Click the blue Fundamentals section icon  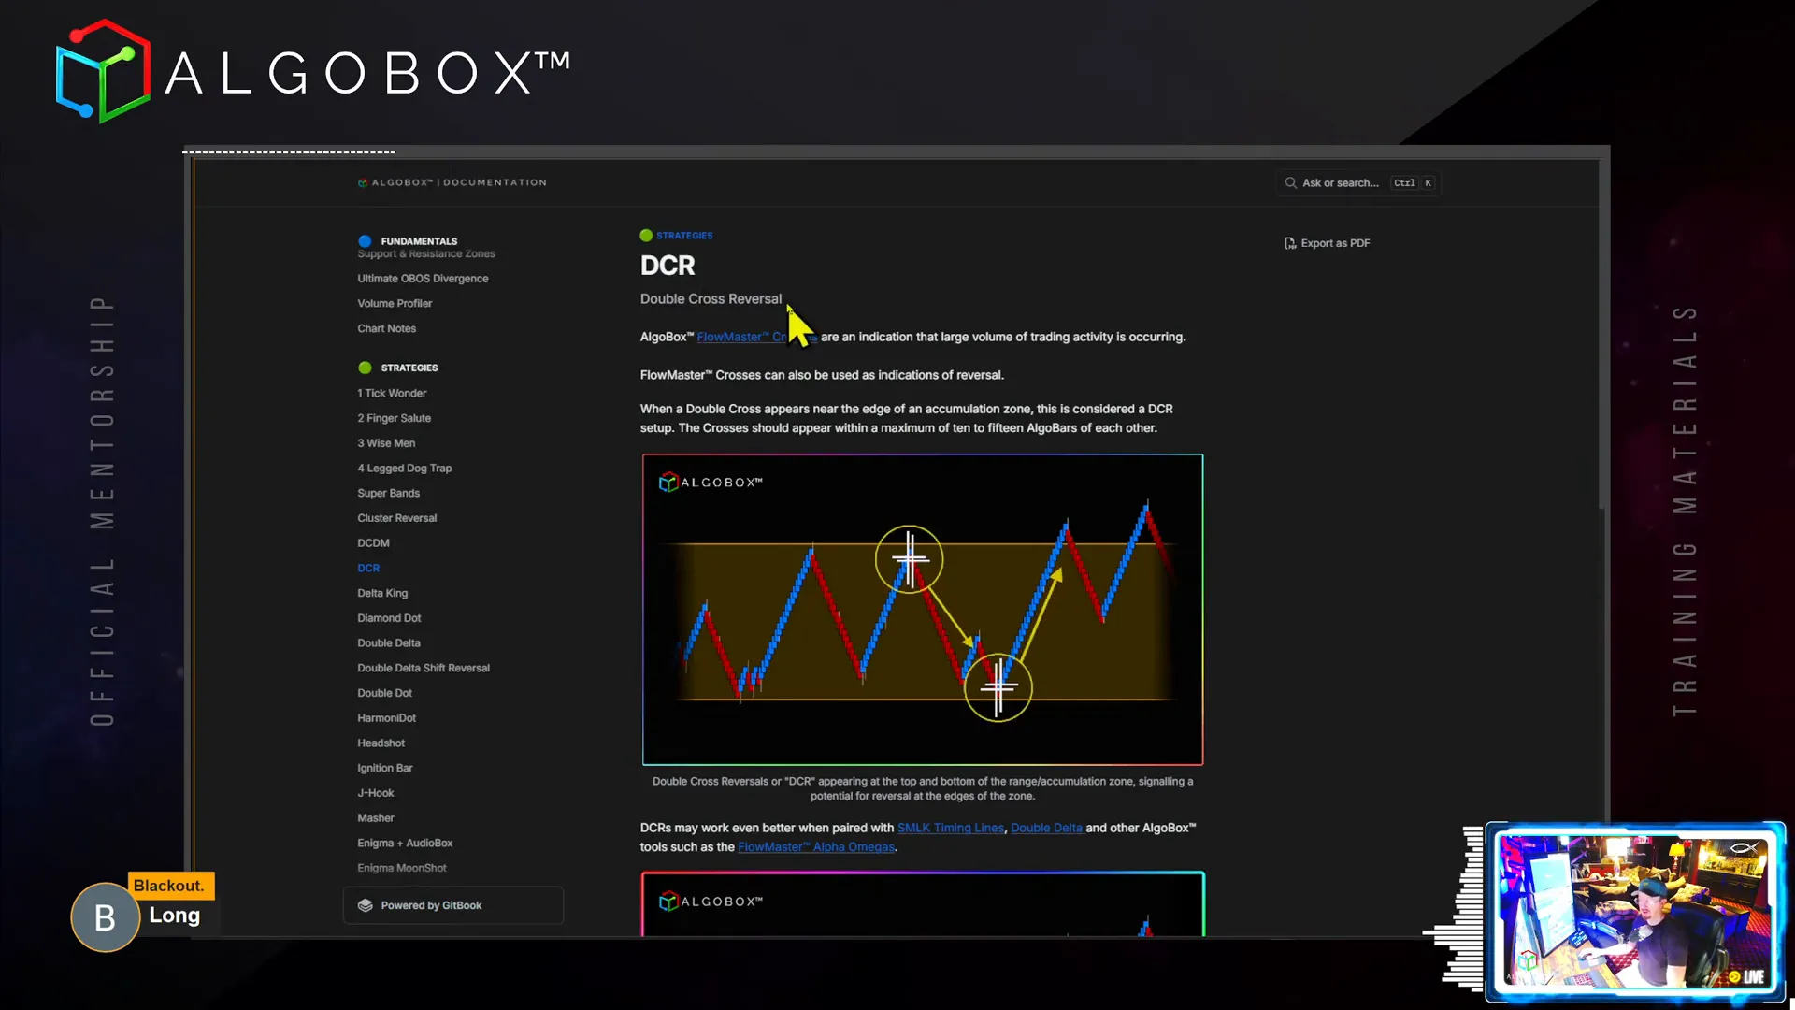pos(365,241)
